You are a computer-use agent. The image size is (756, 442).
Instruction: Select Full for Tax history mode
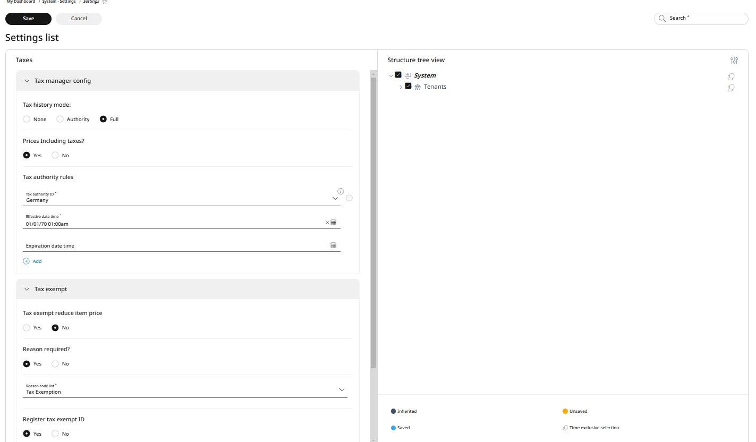pyautogui.click(x=103, y=119)
